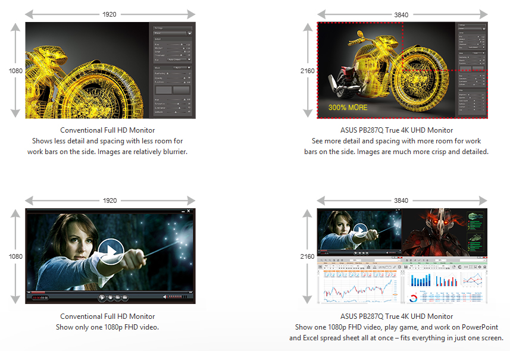The image size is (510, 351).
Task: Skip to next track in Full HD player
Action: click(124, 297)
